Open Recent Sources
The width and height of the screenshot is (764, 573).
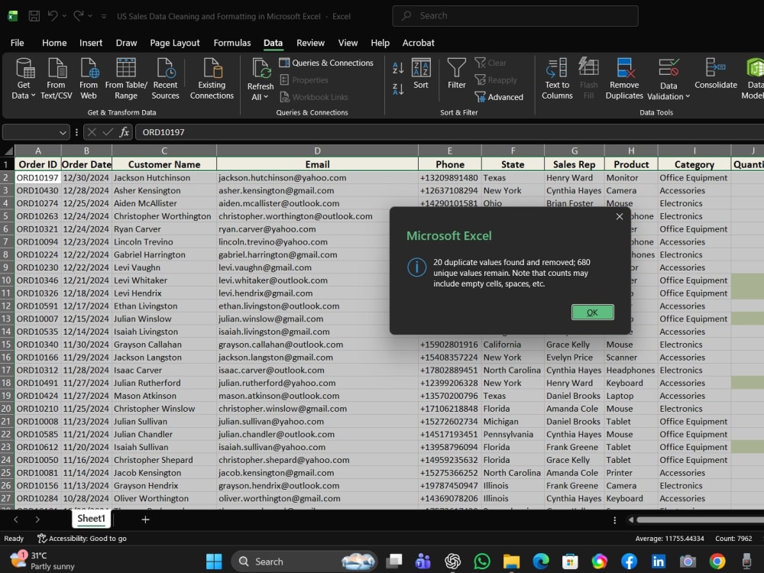165,79
